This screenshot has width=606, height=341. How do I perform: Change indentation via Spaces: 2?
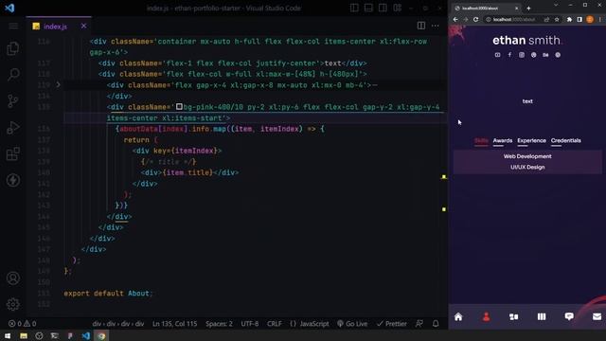click(219, 324)
